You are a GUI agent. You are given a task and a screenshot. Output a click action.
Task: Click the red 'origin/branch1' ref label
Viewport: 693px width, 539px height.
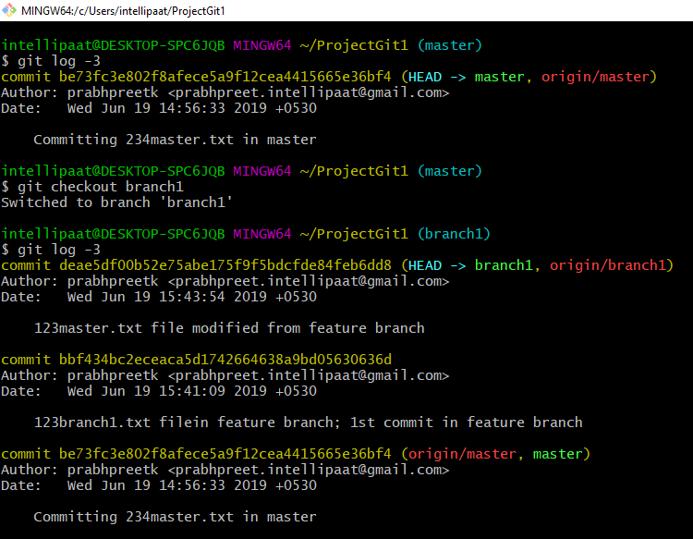point(606,265)
